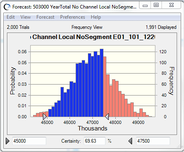Screen dimensions: 184x152
Task: Close the Forecast window
Action: click(x=171, y=5)
